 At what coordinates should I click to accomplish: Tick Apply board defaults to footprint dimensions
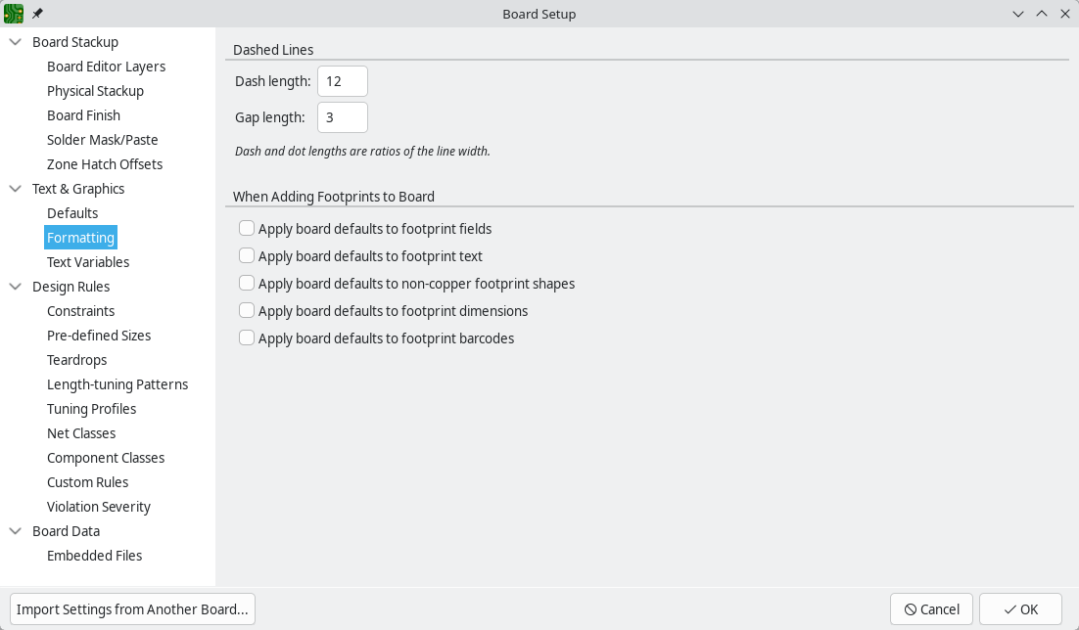click(247, 311)
